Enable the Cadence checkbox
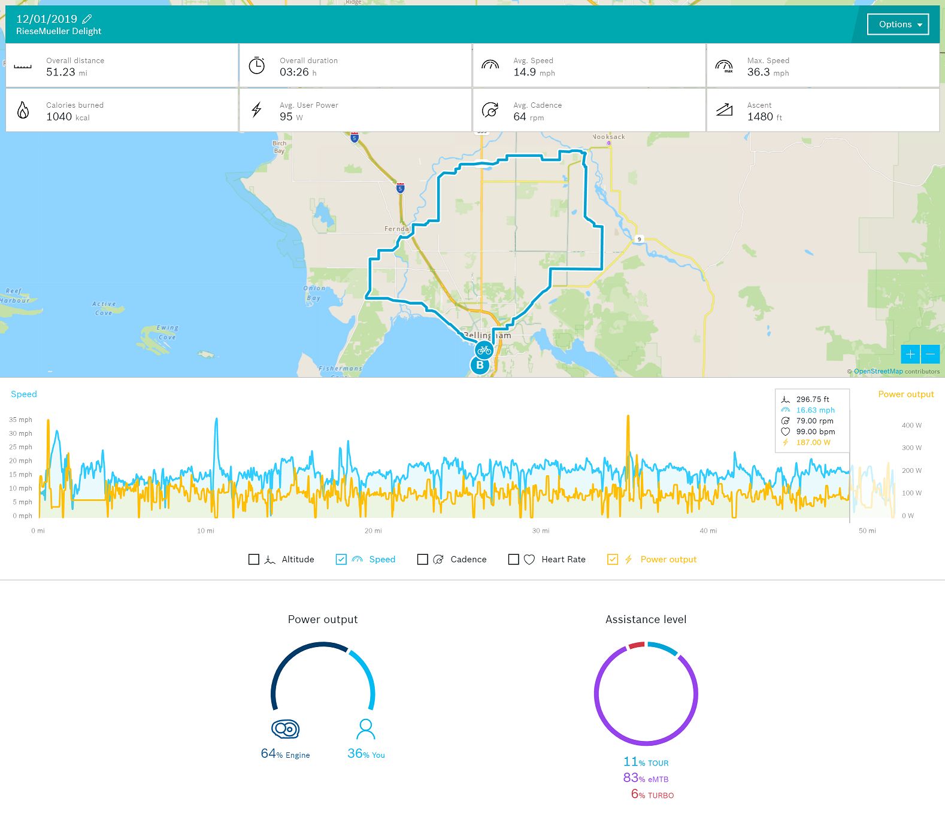This screenshot has width=945, height=823. point(423,560)
